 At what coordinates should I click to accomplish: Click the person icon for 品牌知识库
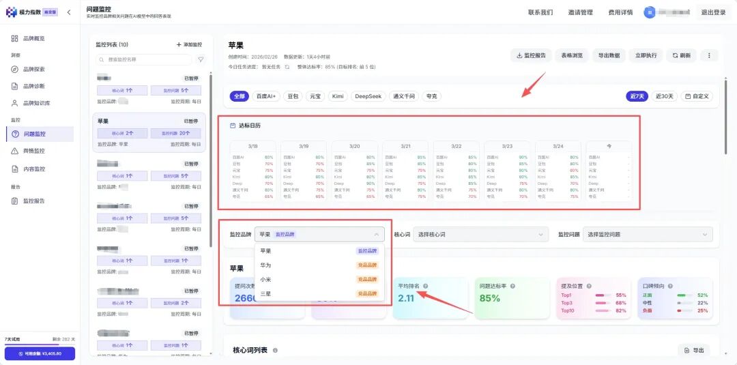click(x=14, y=103)
